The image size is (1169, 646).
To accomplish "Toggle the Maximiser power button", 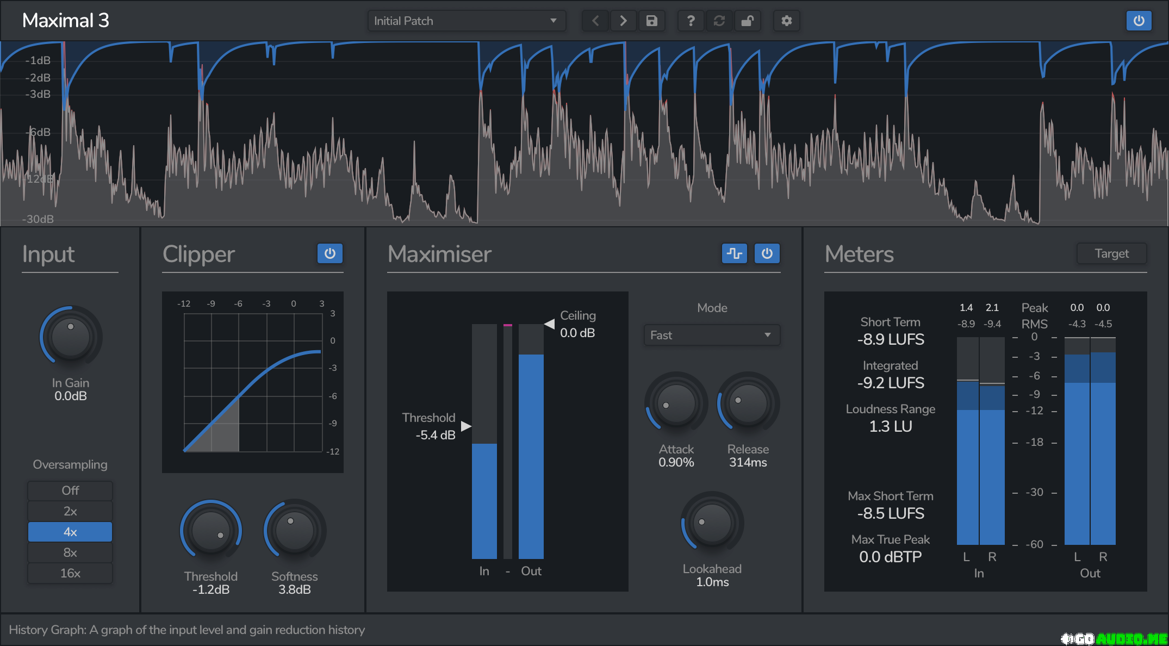I will (767, 253).
